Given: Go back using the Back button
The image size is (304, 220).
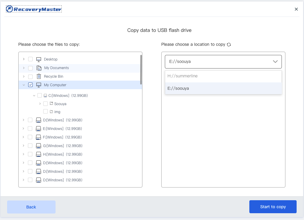Looking at the screenshot, I should pyautogui.click(x=31, y=207).
